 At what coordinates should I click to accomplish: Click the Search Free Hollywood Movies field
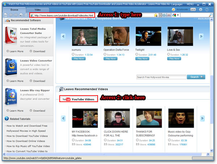click(x=161, y=77)
